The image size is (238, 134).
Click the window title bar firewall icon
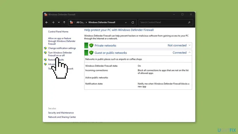coord(46,14)
